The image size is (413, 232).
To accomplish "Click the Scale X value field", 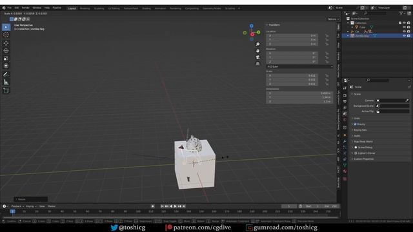I will tap(292, 75).
